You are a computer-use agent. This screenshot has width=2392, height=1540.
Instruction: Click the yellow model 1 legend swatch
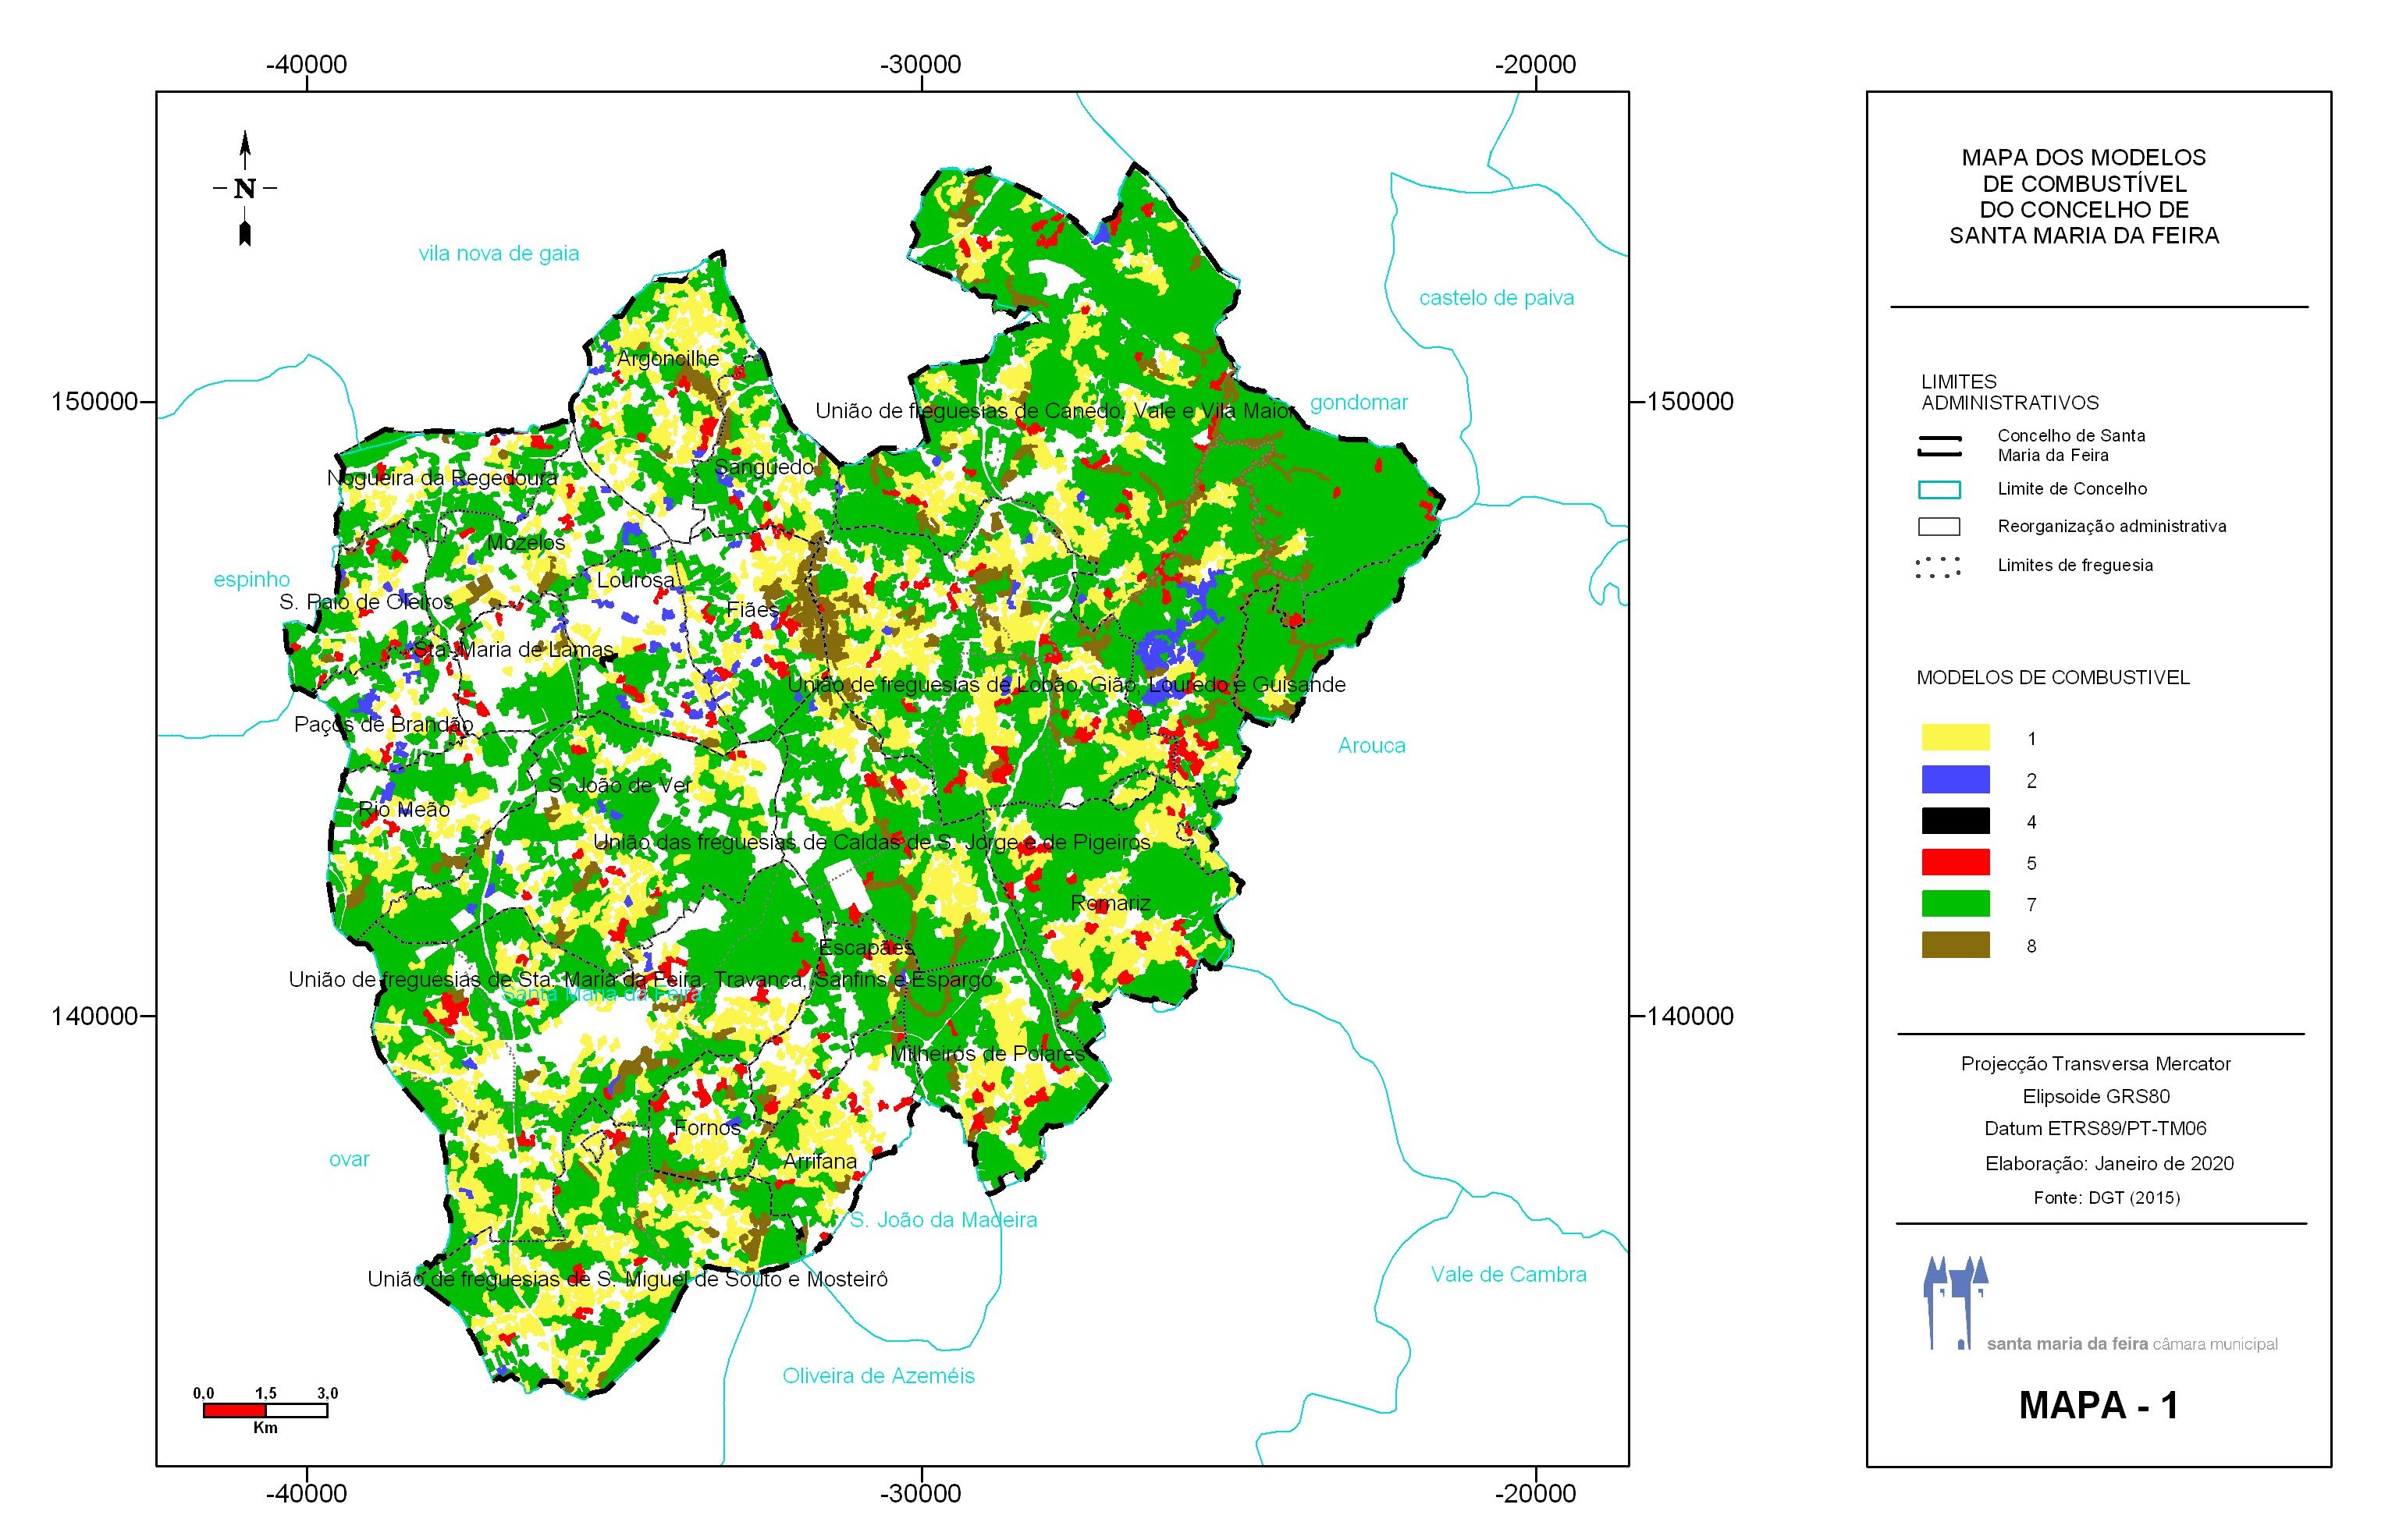(1955, 738)
